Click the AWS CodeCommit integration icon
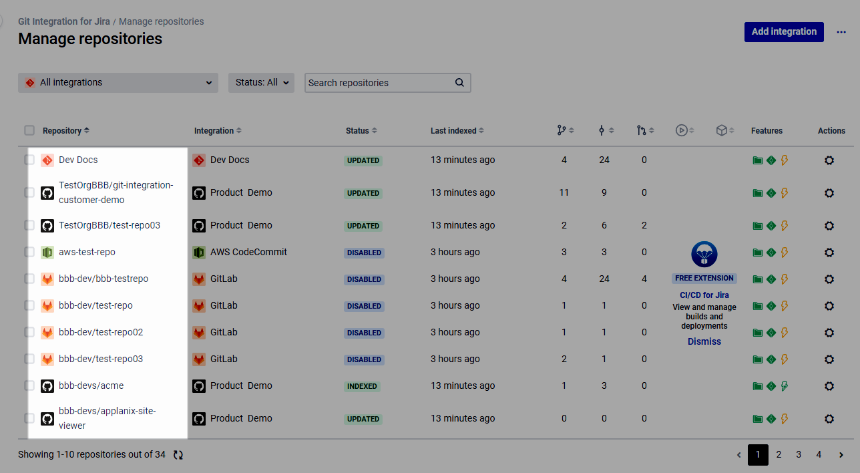The image size is (860, 473). click(199, 253)
